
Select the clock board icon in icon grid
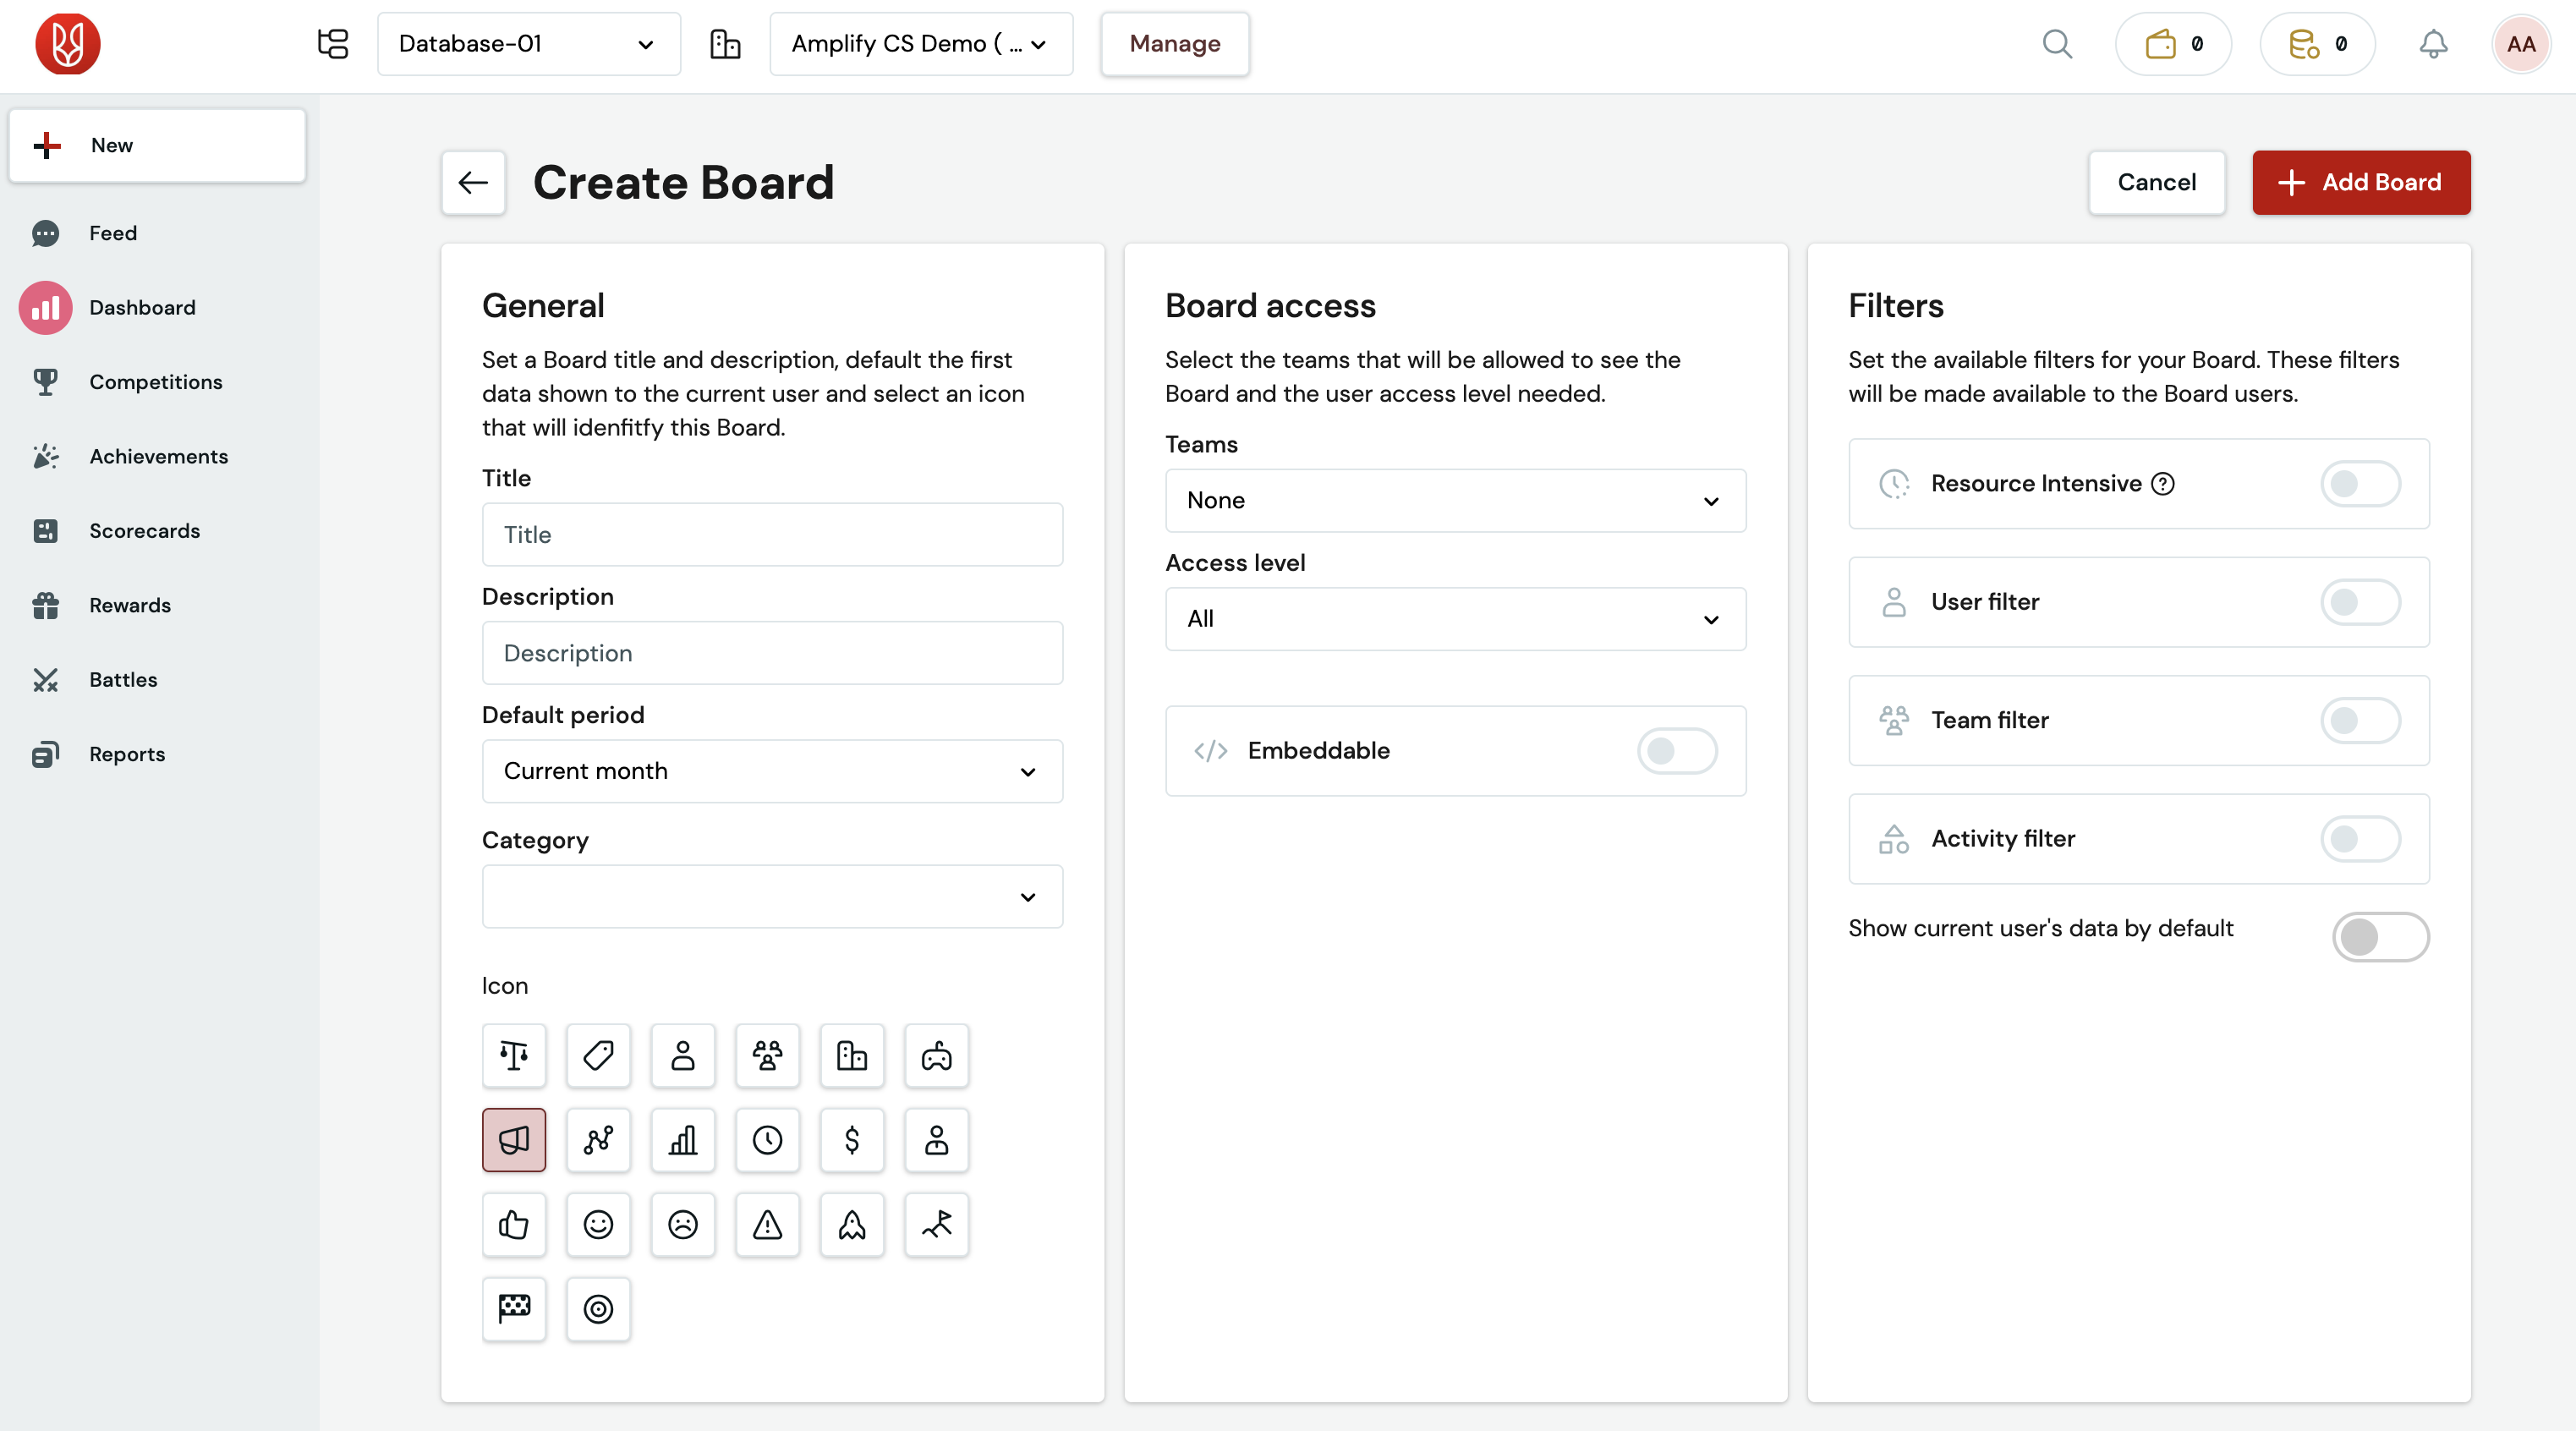click(x=767, y=1139)
